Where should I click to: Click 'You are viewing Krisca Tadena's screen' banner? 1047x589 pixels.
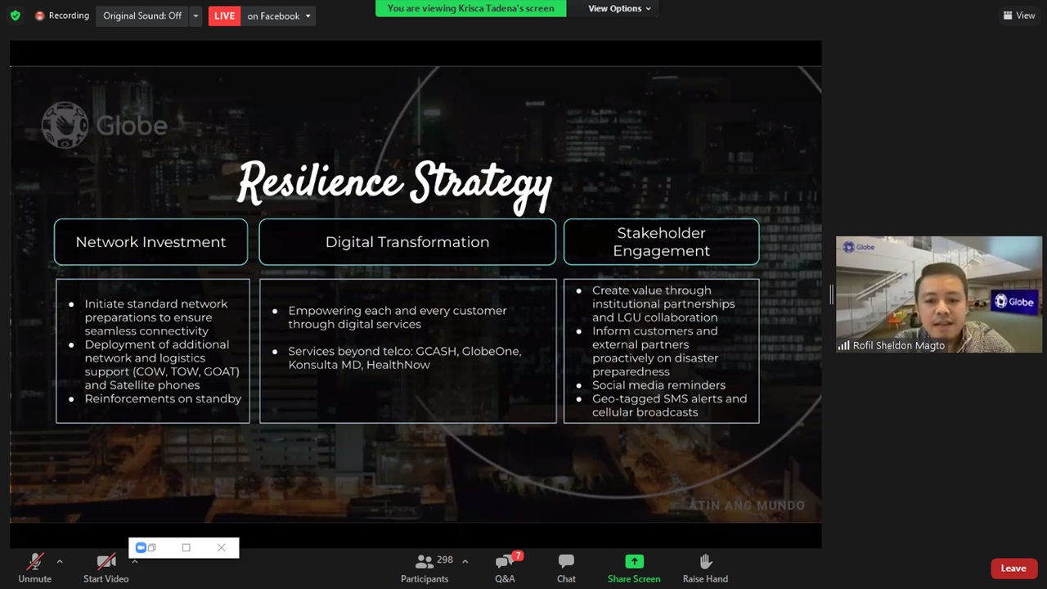point(470,8)
